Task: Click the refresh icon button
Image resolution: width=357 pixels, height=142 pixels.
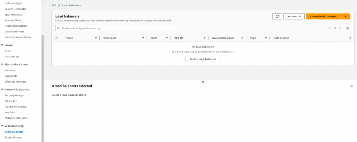Action: [x=277, y=16]
